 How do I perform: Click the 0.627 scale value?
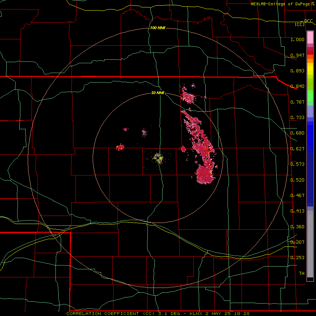297,149
